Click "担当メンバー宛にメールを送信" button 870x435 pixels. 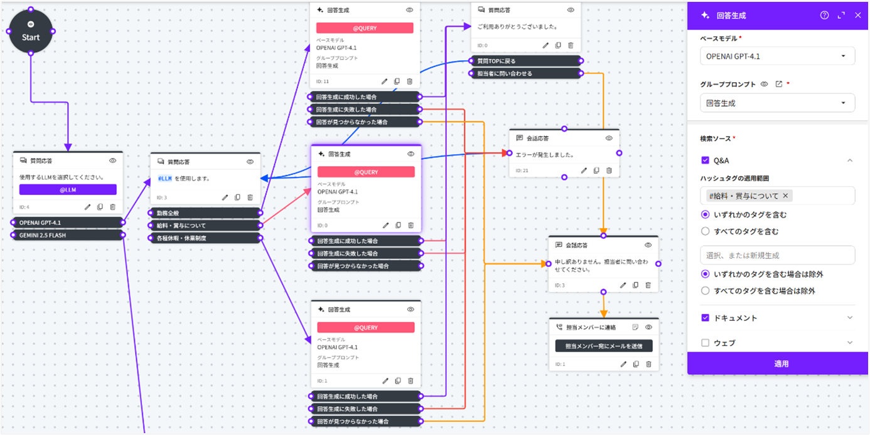click(x=603, y=346)
